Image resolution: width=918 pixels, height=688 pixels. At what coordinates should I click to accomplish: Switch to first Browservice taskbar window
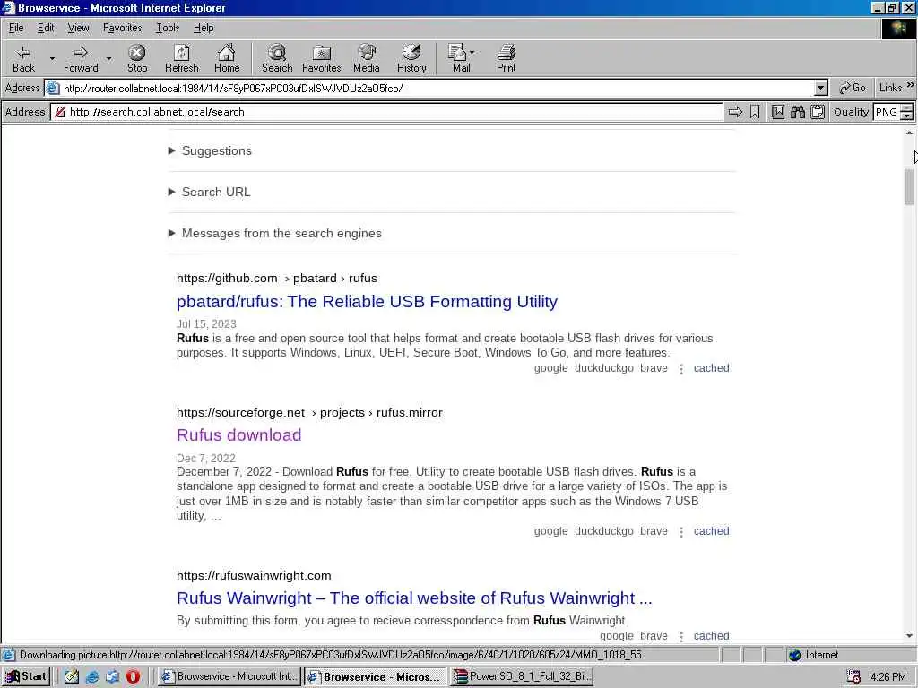[229, 676]
